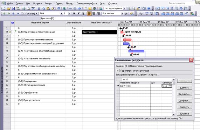Screen dimensions: 200x130
Task: Open the Совместная работа menu
Action: click(x=87, y=3)
